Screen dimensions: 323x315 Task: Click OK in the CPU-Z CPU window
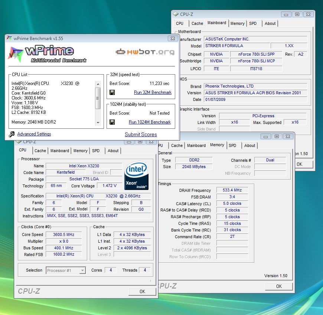point(142,291)
